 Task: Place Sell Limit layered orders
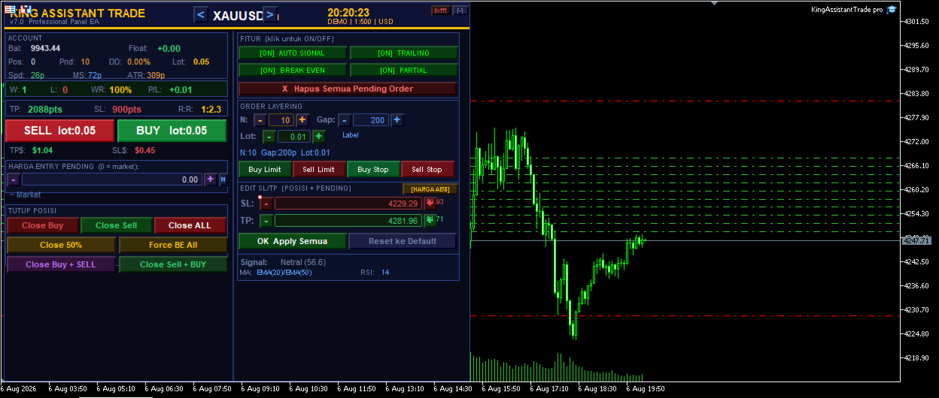[x=319, y=169]
